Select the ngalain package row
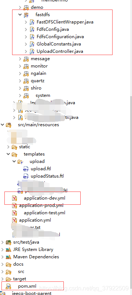The image size is (132, 295). pyautogui.click(x=38, y=73)
